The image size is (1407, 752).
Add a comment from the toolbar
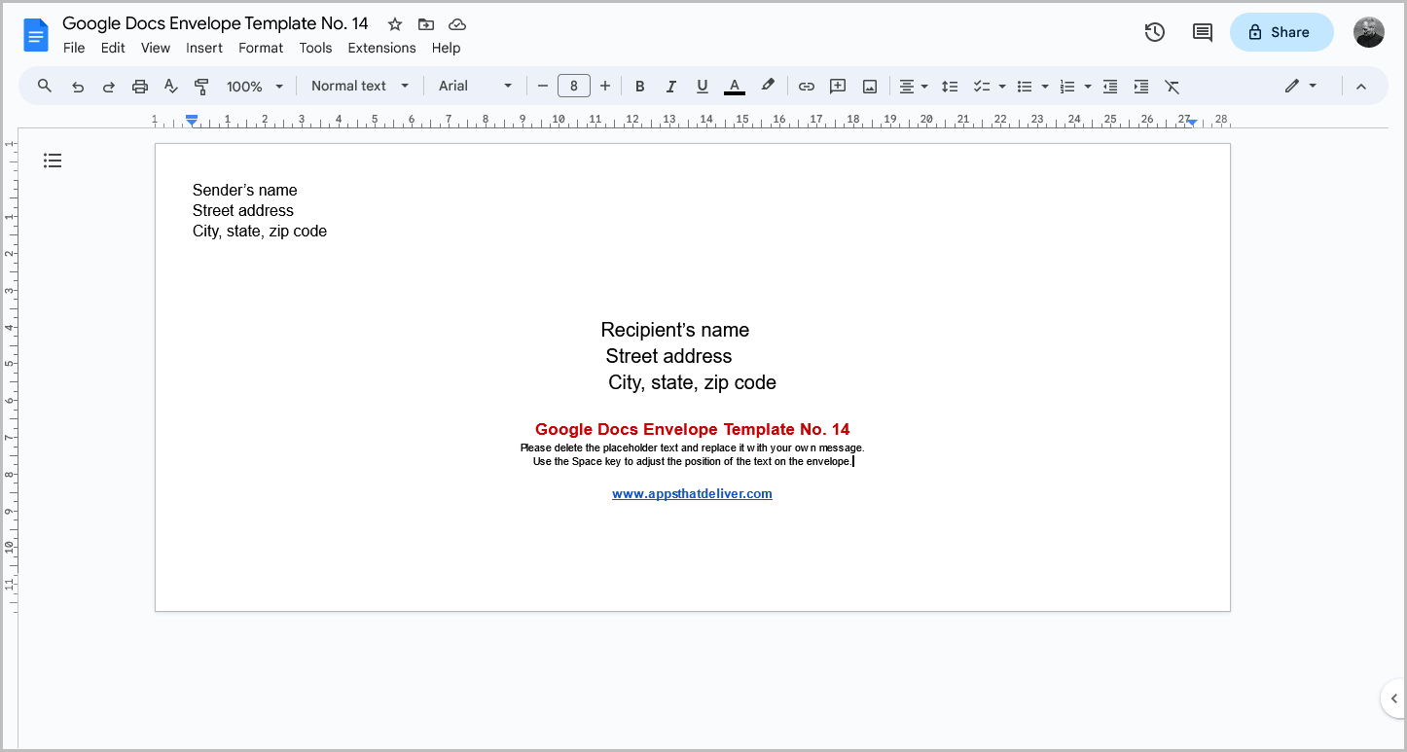[x=838, y=87]
